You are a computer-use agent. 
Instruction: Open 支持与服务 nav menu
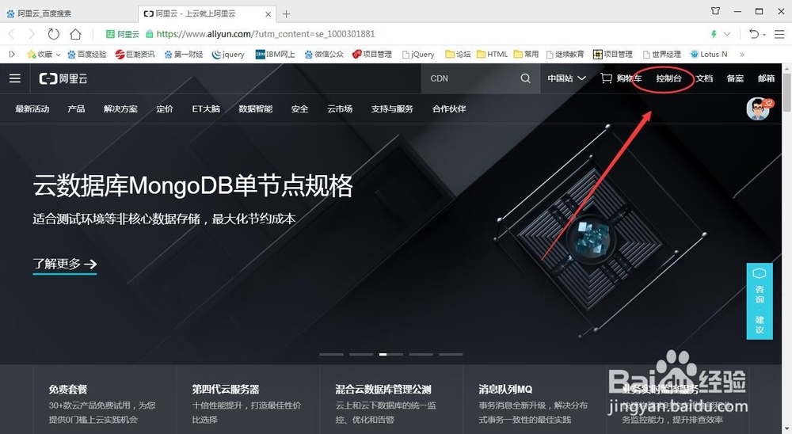click(392, 108)
